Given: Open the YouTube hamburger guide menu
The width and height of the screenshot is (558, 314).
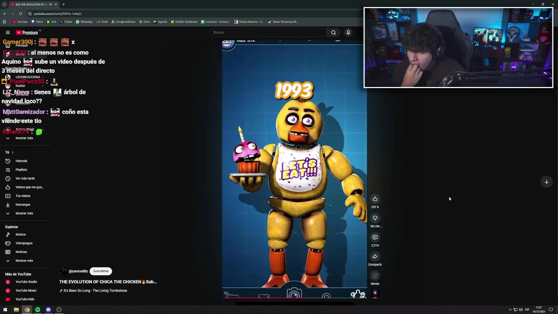Looking at the screenshot, I should point(8,32).
